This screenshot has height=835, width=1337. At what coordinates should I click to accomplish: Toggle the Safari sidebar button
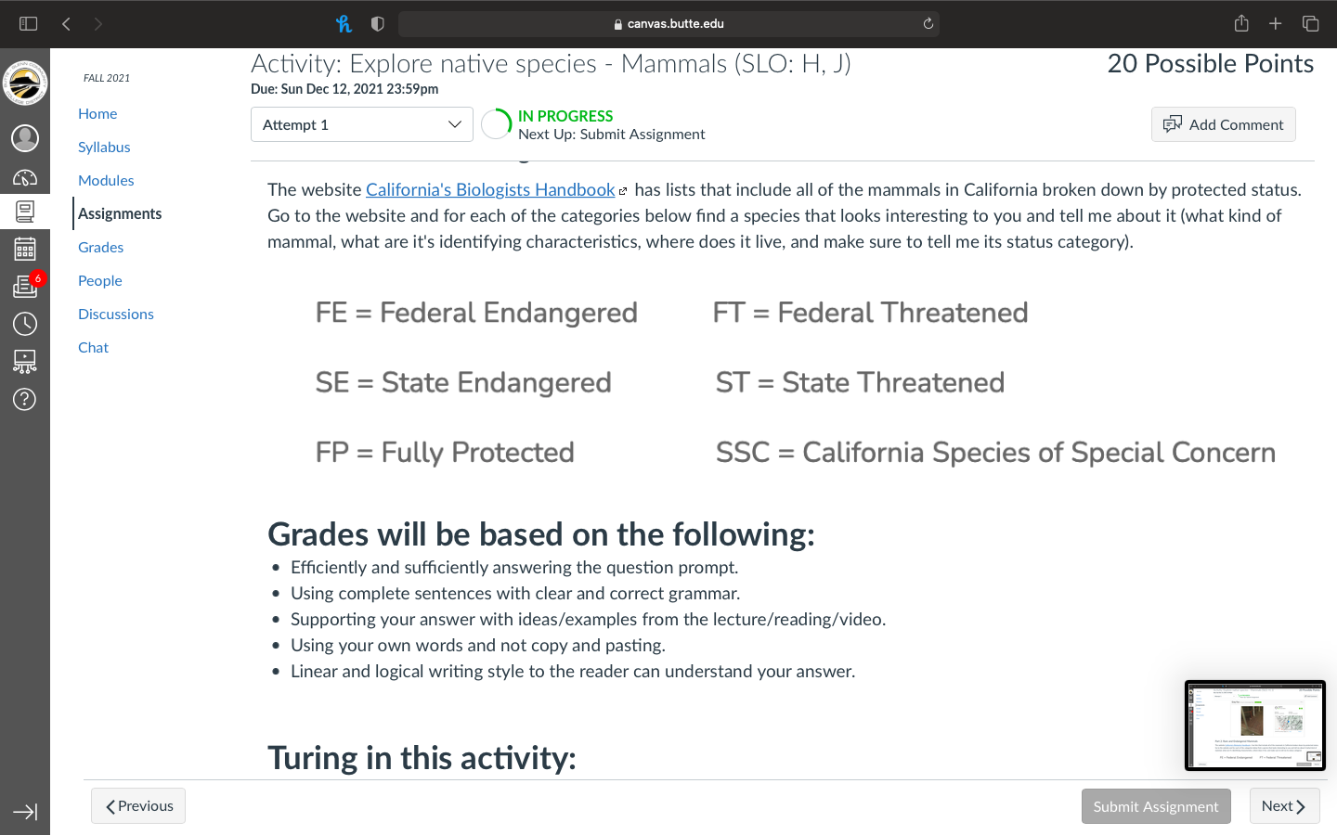click(x=29, y=23)
